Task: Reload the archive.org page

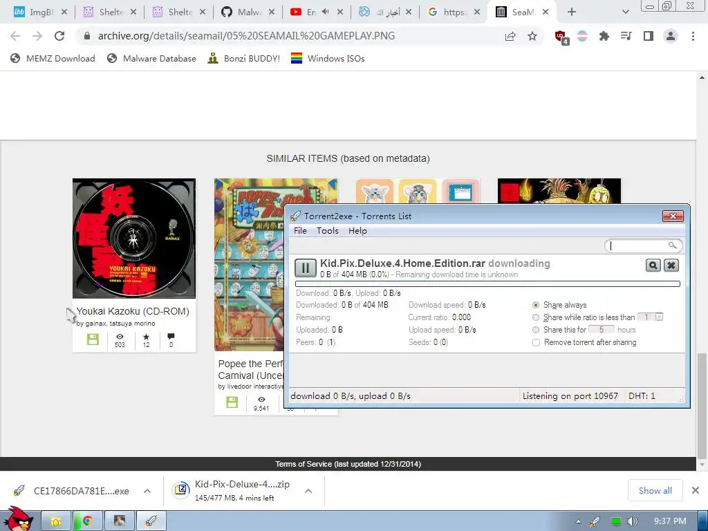Action: click(x=59, y=36)
